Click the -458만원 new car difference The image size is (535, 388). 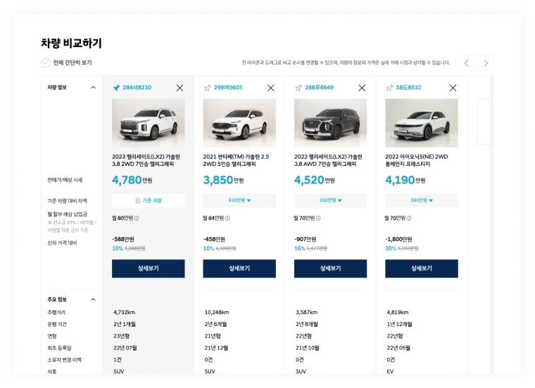click(x=214, y=239)
